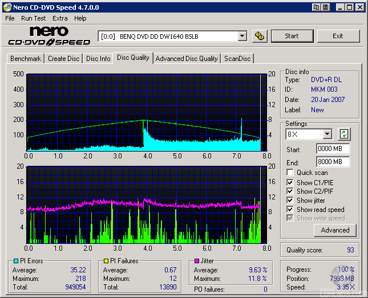
Task: Click the magenta Jitter legend square
Action: pyautogui.click(x=197, y=261)
